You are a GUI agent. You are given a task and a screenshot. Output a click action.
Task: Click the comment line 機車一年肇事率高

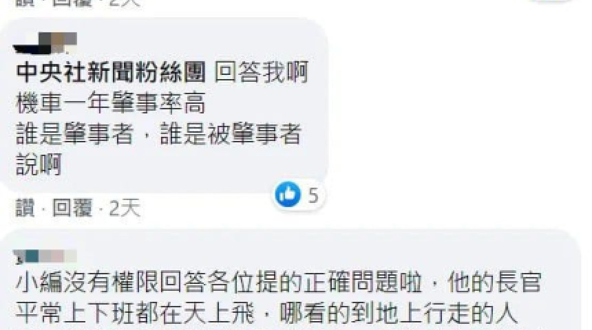(x=111, y=102)
